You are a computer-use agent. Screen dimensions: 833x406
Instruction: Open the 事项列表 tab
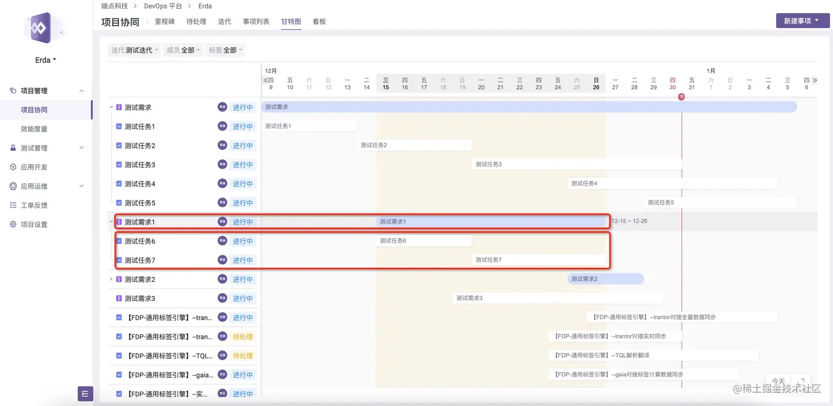pyautogui.click(x=256, y=21)
